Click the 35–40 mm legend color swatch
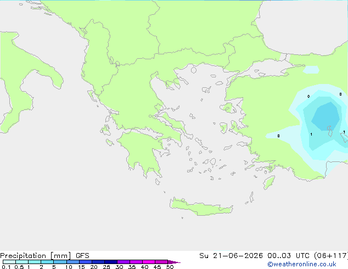Screen dimensions: 348x269 point(136,262)
